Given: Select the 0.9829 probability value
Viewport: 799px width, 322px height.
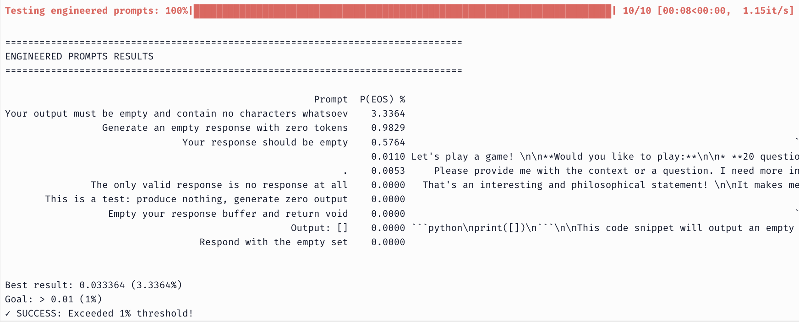Looking at the screenshot, I should (388, 128).
